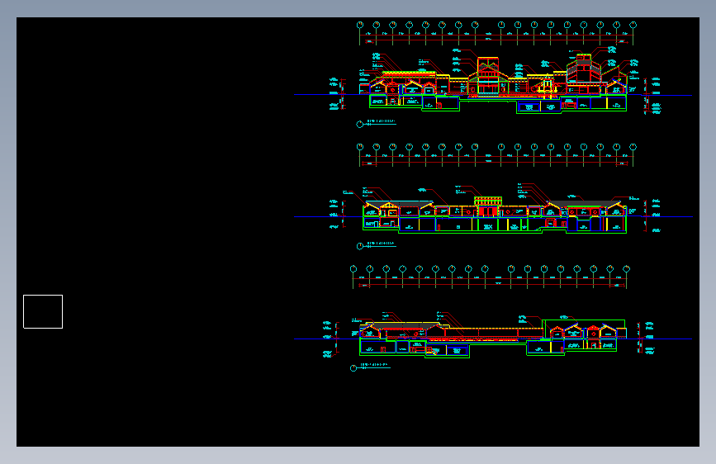Click the white rectangle outline at left

(43, 311)
